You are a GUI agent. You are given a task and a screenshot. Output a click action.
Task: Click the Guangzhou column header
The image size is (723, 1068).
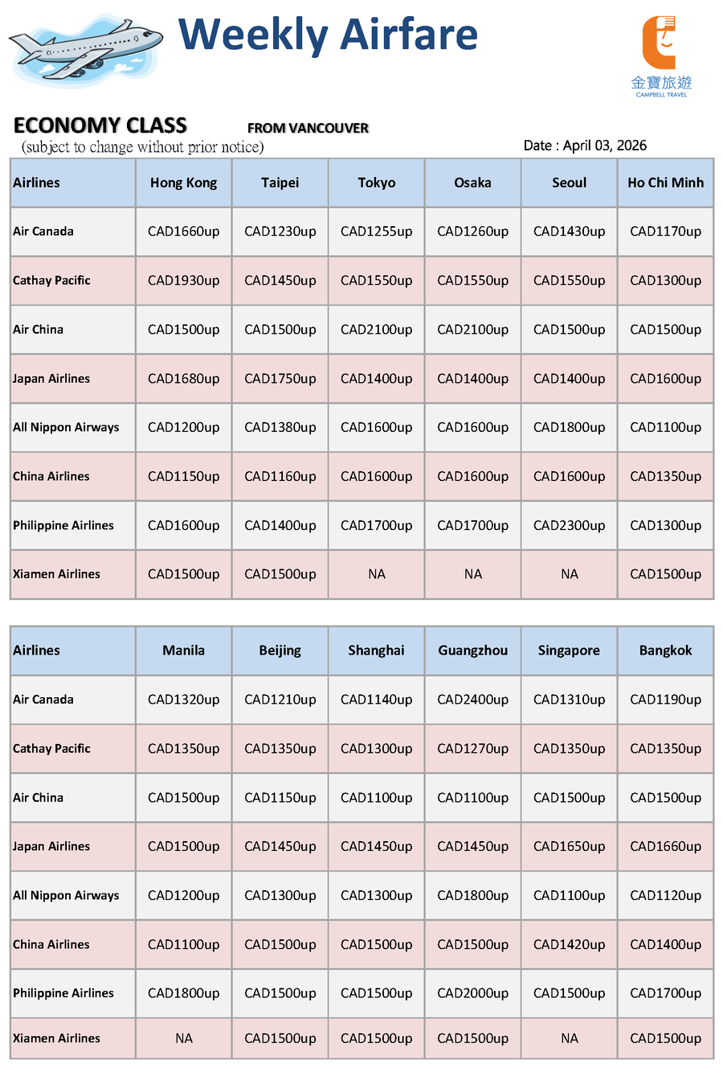[472, 651]
